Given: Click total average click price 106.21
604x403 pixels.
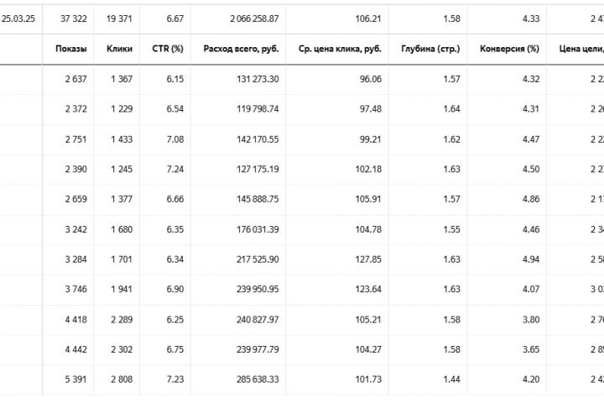Looking at the screenshot, I should point(367,18).
